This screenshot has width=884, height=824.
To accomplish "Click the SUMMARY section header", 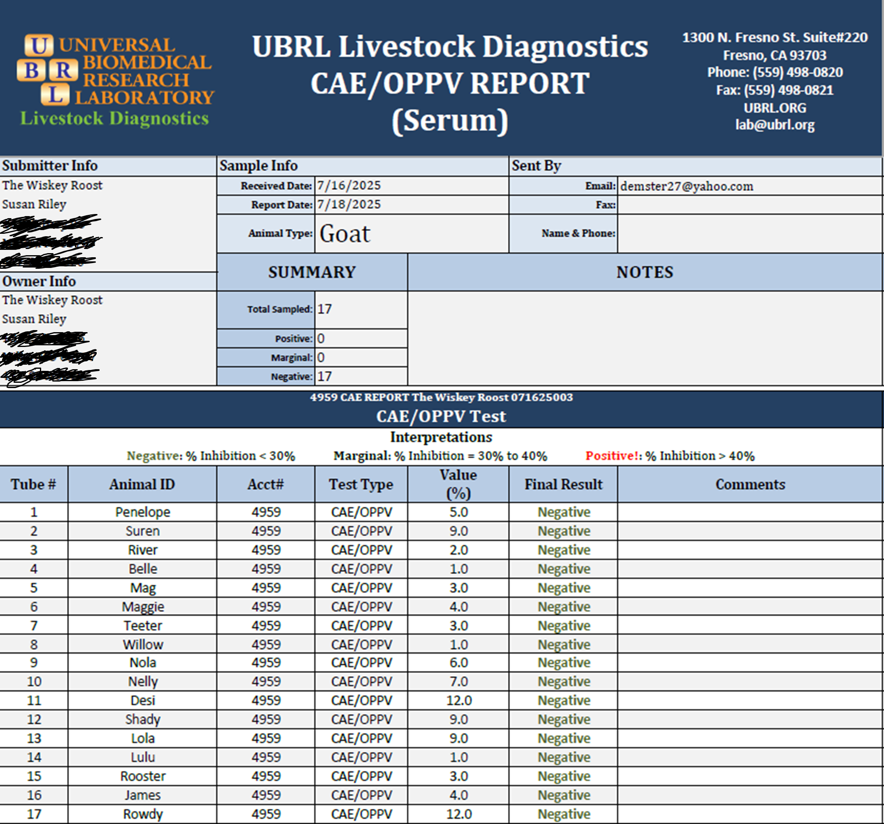I will [312, 272].
